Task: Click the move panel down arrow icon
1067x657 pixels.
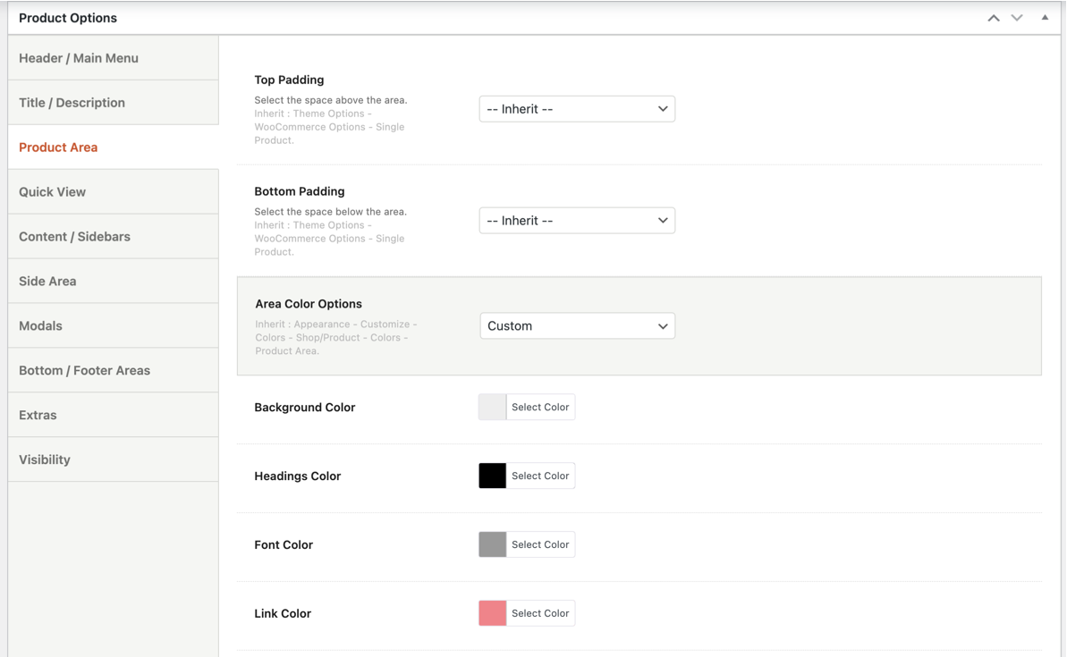Action: (x=1017, y=18)
